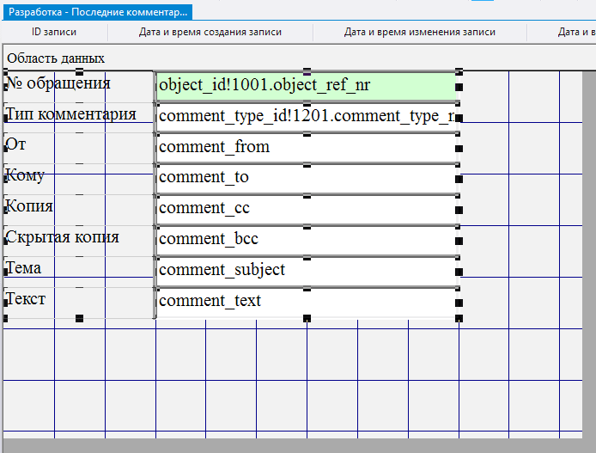Pick the Копия label control
Screen dimensions: 596x453
29,206
